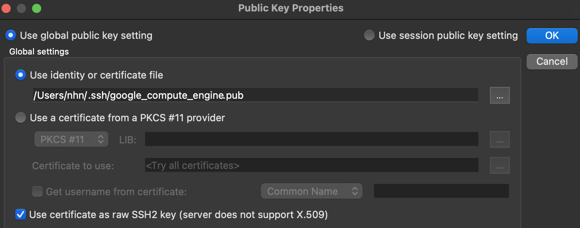The width and height of the screenshot is (580, 228).
Task: Click the Public Key Properties title text
Action: [291, 8]
